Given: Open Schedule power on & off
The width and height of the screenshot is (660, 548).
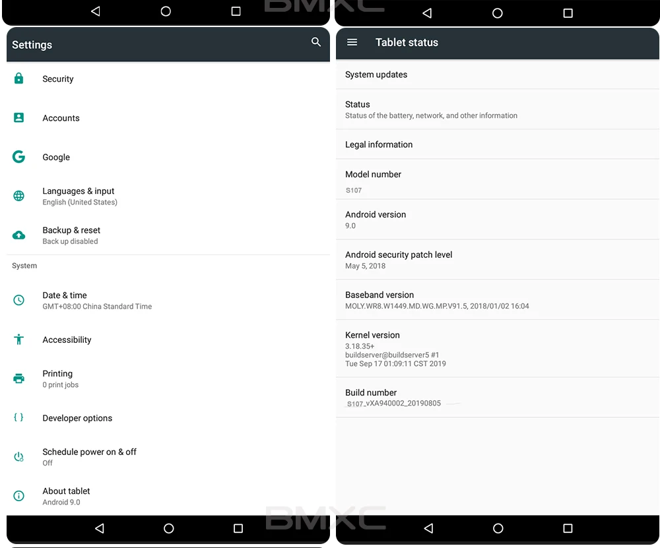Looking at the screenshot, I should (x=168, y=457).
